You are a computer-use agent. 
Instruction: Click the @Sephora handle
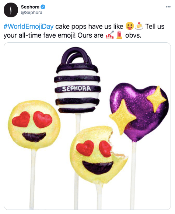[31, 13]
